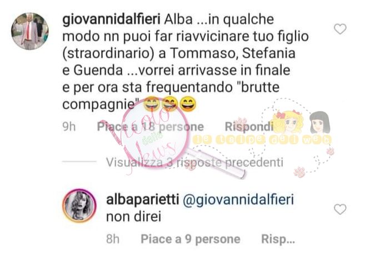Image resolution: width=369 pixels, height=253 pixels.
Task: Click the blonde cartoon girl with red bows
Action: pyautogui.click(x=287, y=122)
